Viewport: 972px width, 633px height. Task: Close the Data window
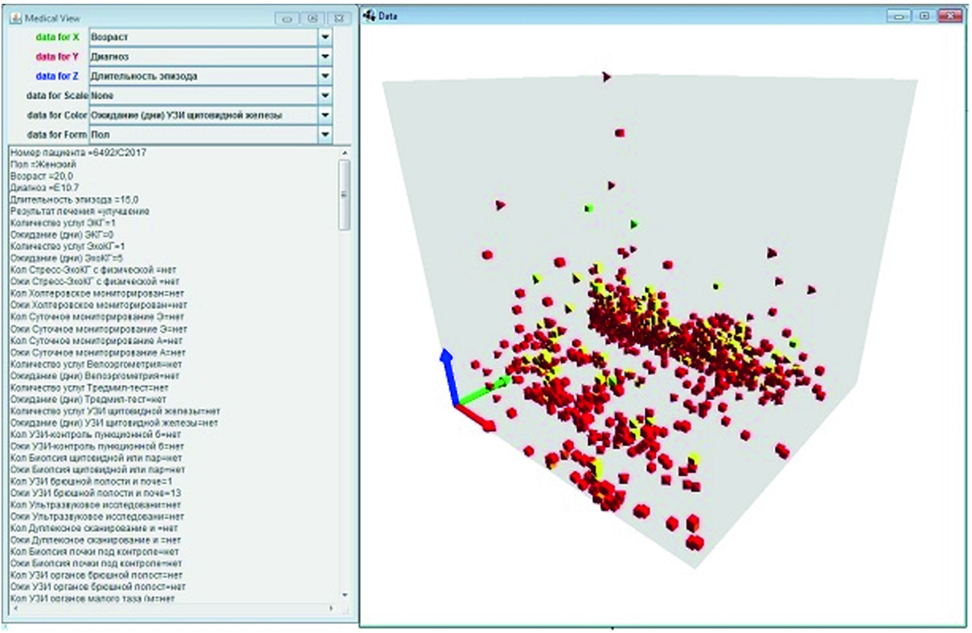(x=950, y=16)
